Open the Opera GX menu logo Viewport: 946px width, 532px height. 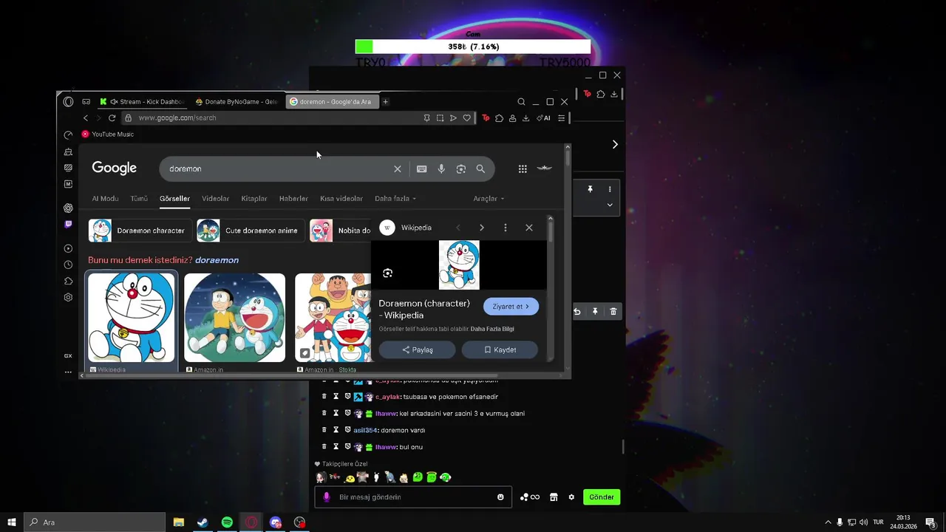tap(68, 102)
